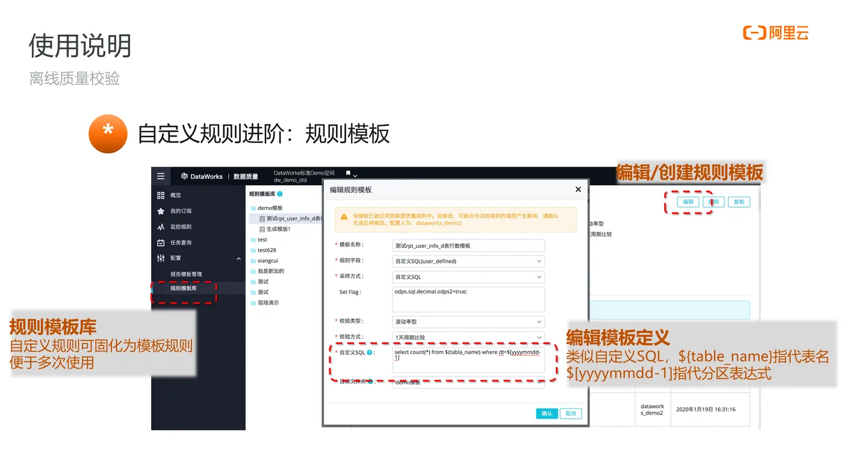Click the sliders icon for 配置
This screenshot has height=474, width=843.
[161, 258]
